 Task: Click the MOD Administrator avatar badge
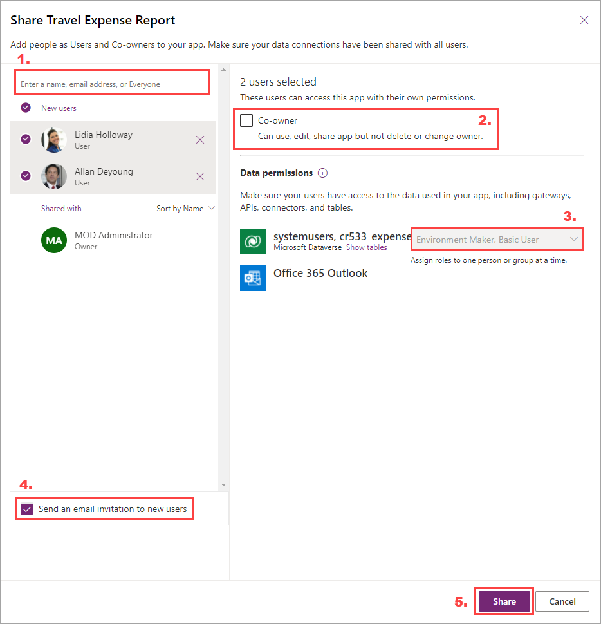coord(54,240)
